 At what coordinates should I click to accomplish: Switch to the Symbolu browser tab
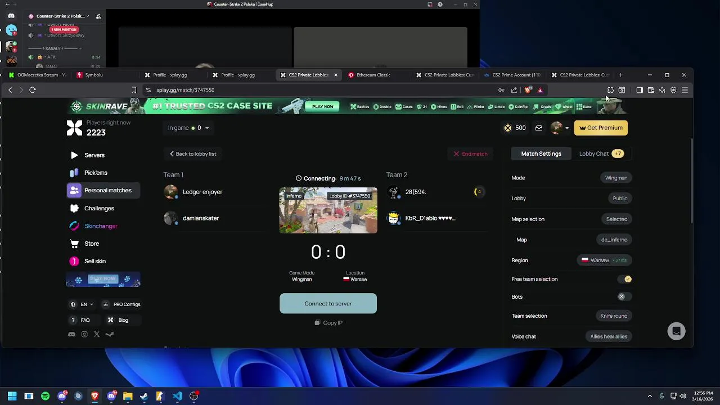[105, 75]
